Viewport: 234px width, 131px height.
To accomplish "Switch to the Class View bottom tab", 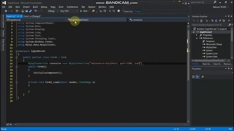I will pyautogui.click(x=217, y=64).
